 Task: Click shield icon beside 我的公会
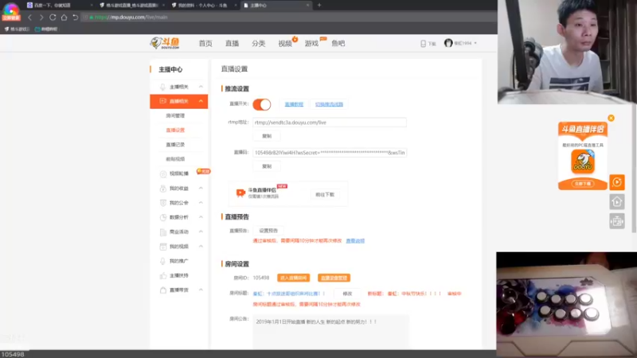163,203
